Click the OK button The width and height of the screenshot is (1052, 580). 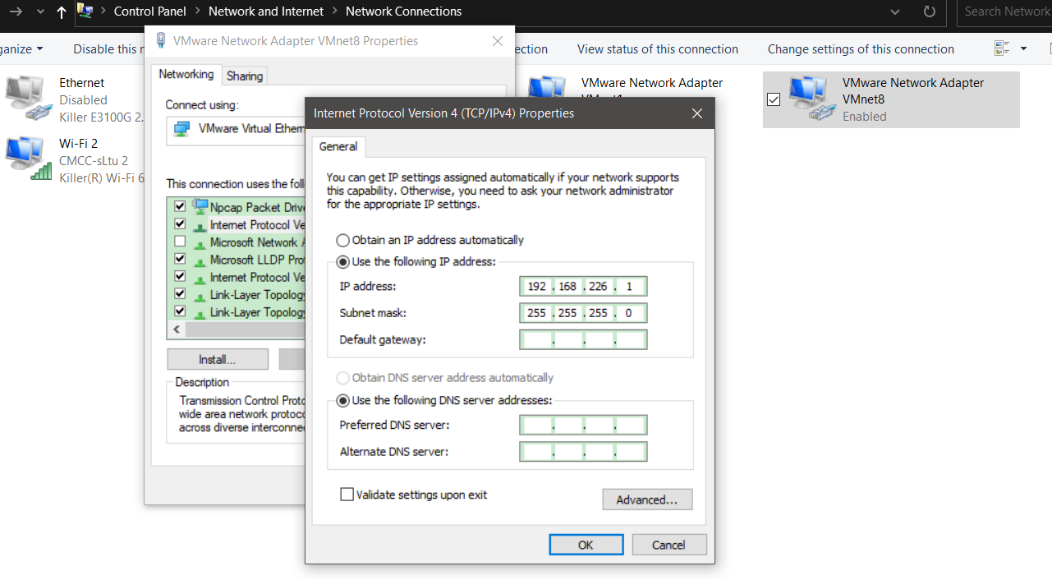[586, 545]
